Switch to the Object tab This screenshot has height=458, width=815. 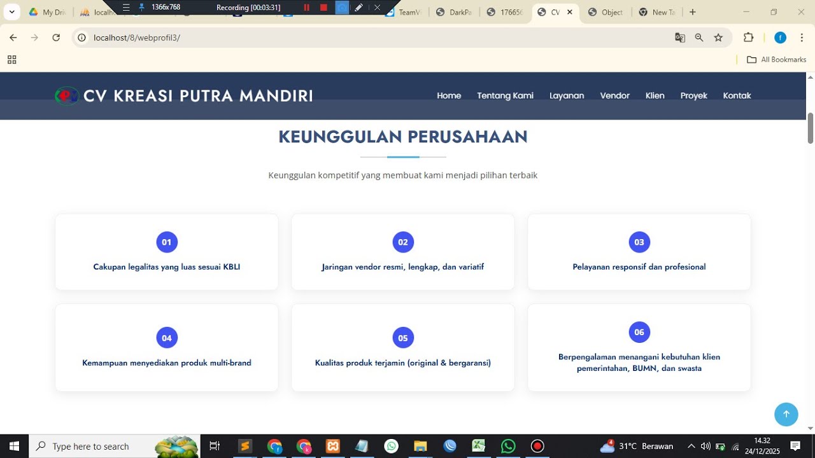(x=606, y=12)
